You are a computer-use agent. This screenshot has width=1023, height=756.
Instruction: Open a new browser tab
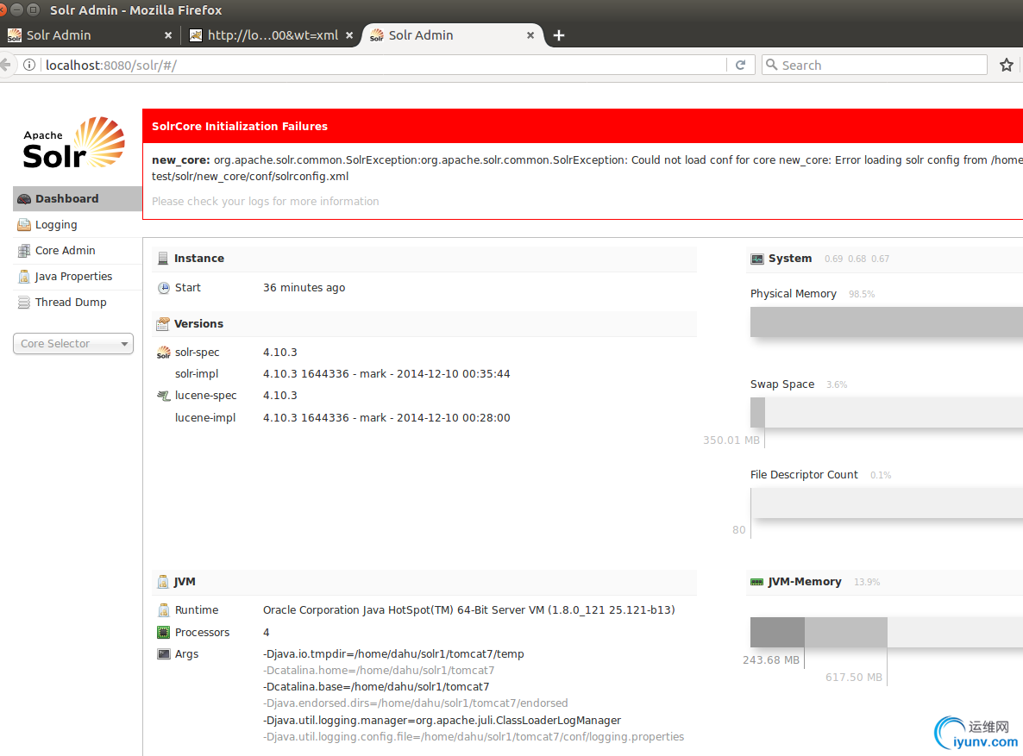tap(558, 35)
